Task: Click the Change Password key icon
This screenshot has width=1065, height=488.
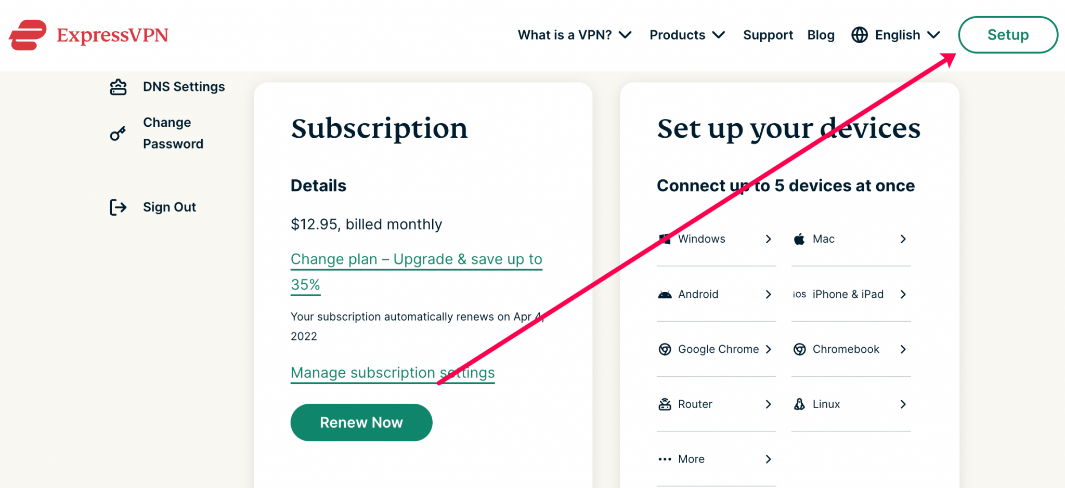Action: coord(118,133)
